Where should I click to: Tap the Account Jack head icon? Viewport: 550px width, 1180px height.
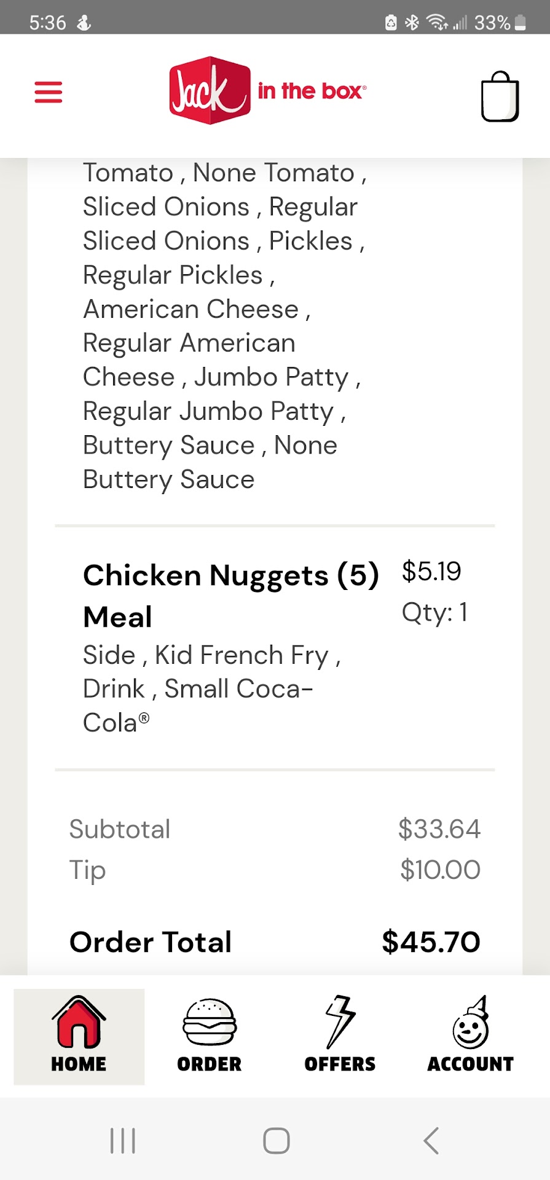(x=471, y=1023)
